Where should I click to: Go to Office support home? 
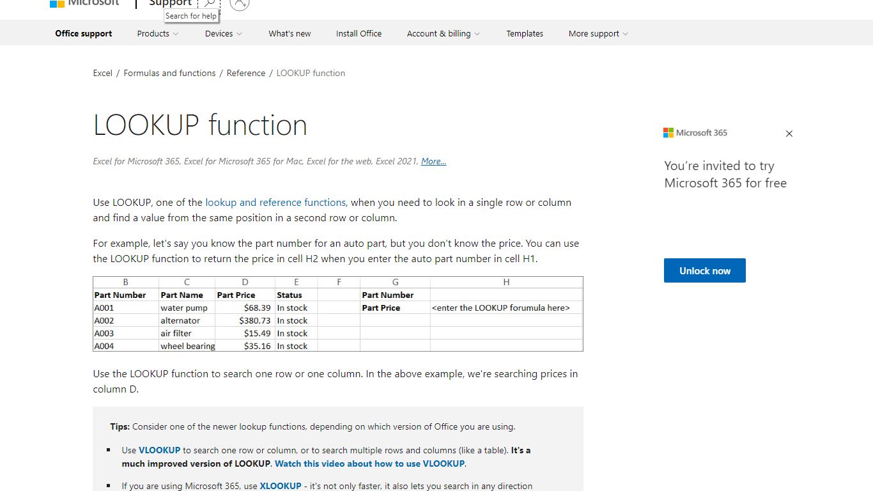[x=84, y=33]
